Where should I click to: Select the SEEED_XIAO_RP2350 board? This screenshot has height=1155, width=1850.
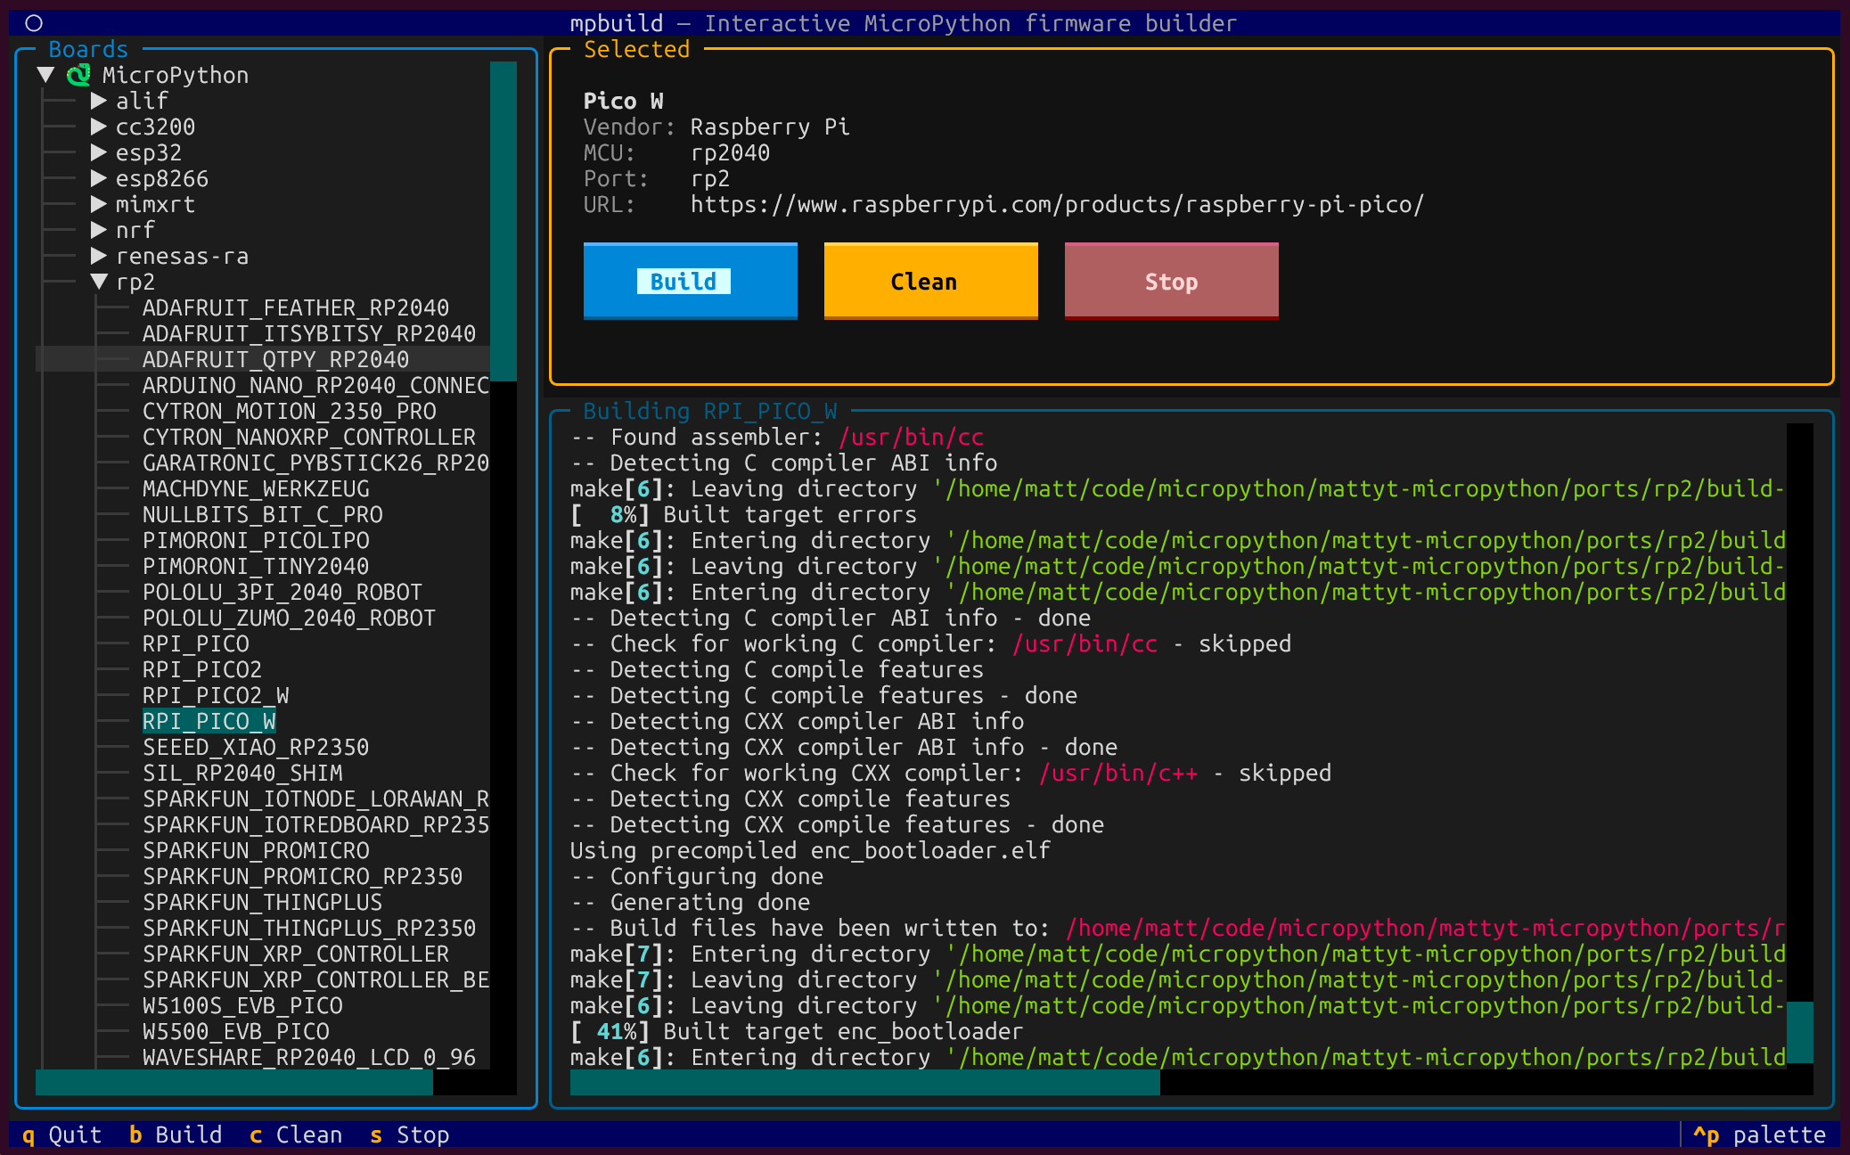(x=256, y=747)
